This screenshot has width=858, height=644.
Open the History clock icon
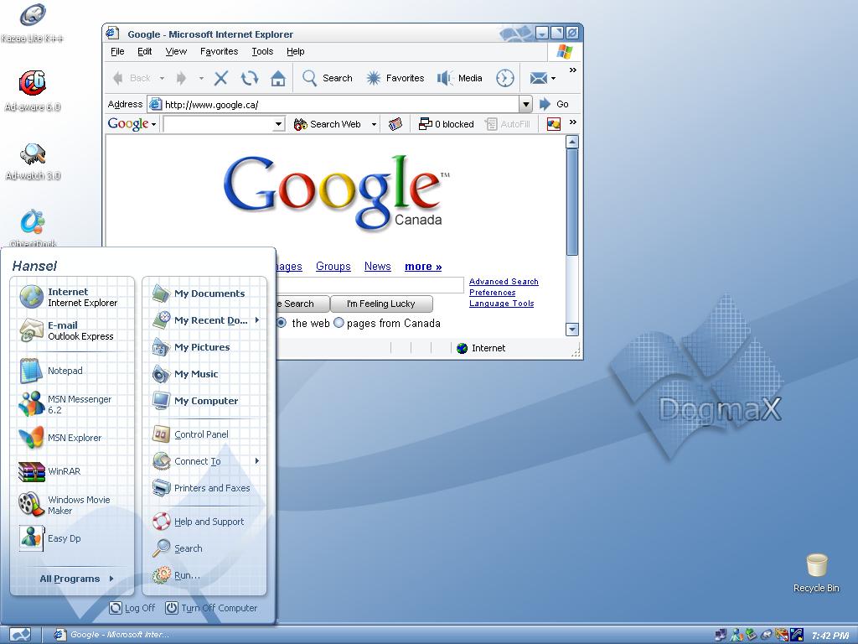[505, 78]
